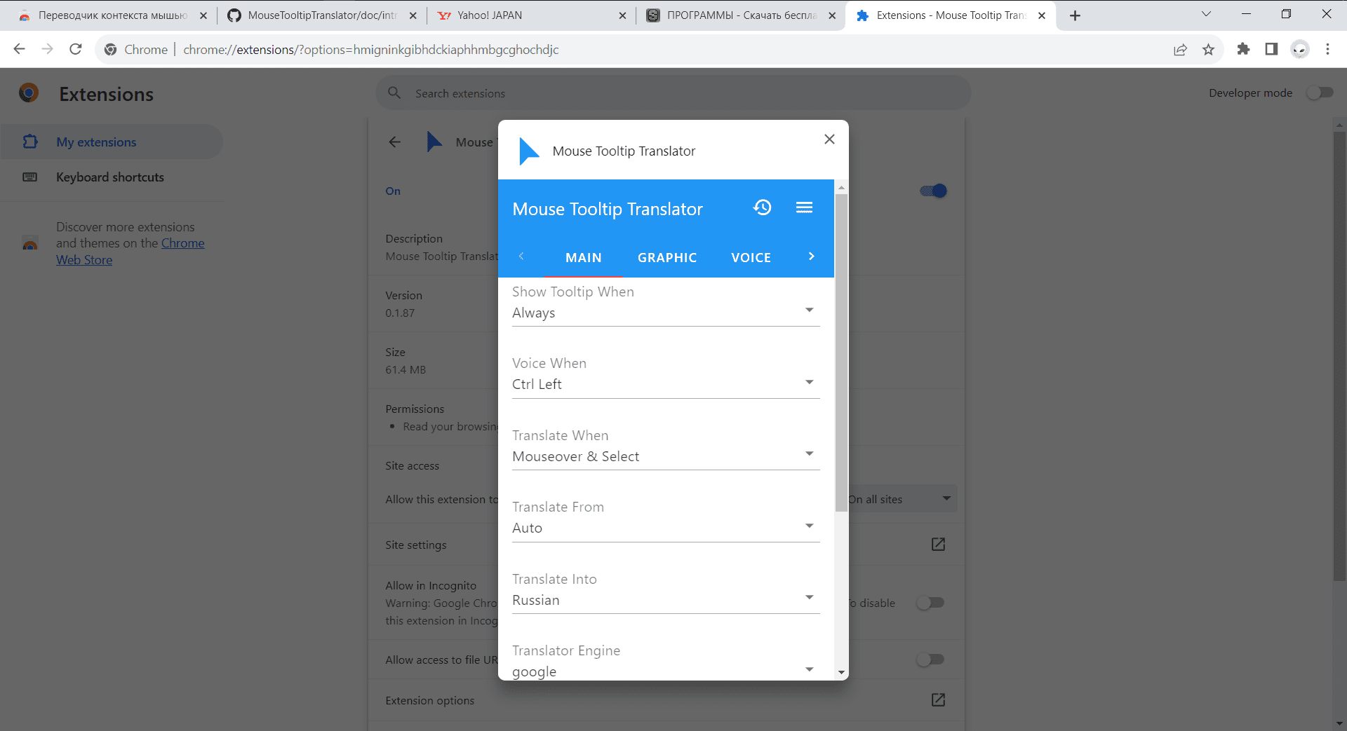Open a new browser tab
The height and width of the screenshot is (731, 1347).
coord(1075,15)
